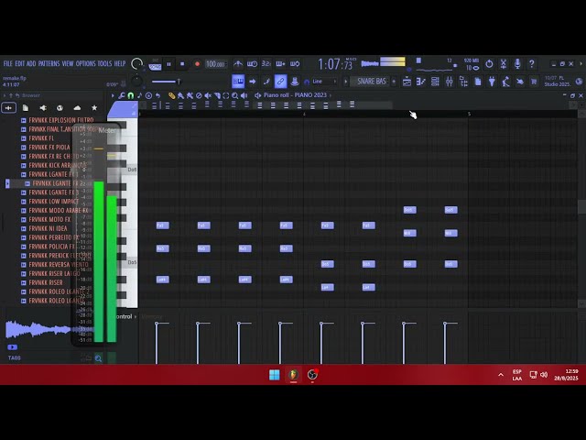Toggle the metronome
586x440 pixels.
click(238, 64)
